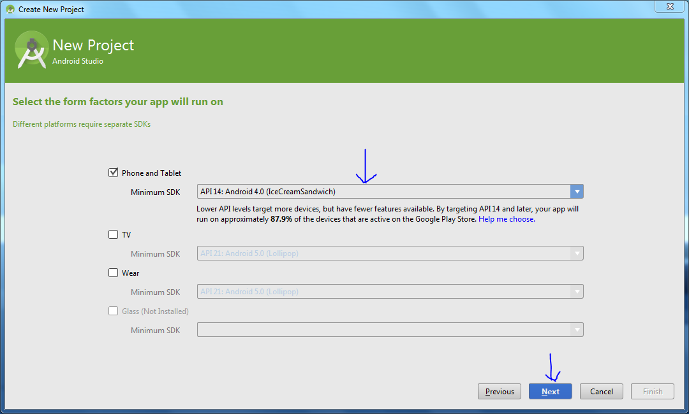Click the checkmark inside the Phone and Tablet checkbox

click(x=113, y=172)
